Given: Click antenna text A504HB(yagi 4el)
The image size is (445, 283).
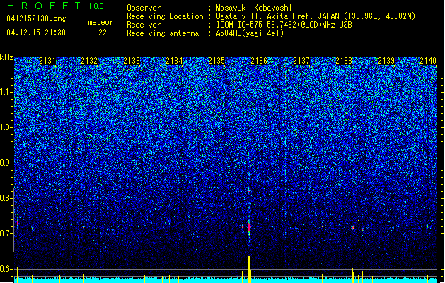Looking at the screenshot, I should [x=250, y=33].
